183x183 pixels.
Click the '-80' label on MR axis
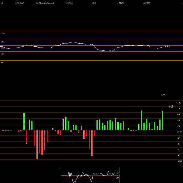(179, 156)
